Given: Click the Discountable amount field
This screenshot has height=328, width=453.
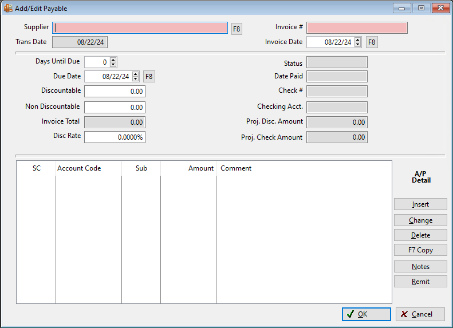Looking at the screenshot, I should pyautogui.click(x=115, y=91).
